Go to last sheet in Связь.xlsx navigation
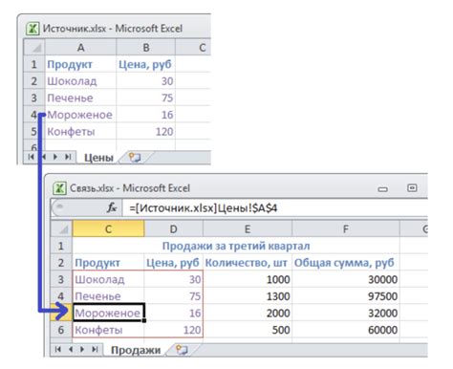The width and height of the screenshot is (453, 369). (95, 349)
